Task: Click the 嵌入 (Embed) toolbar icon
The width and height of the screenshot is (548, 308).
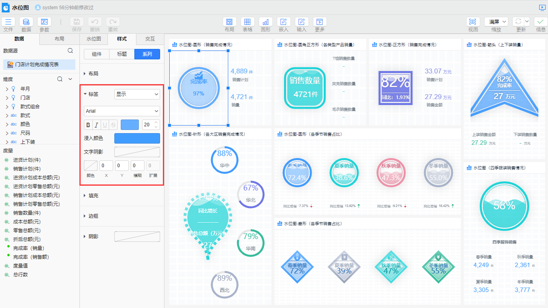Action: coord(284,22)
